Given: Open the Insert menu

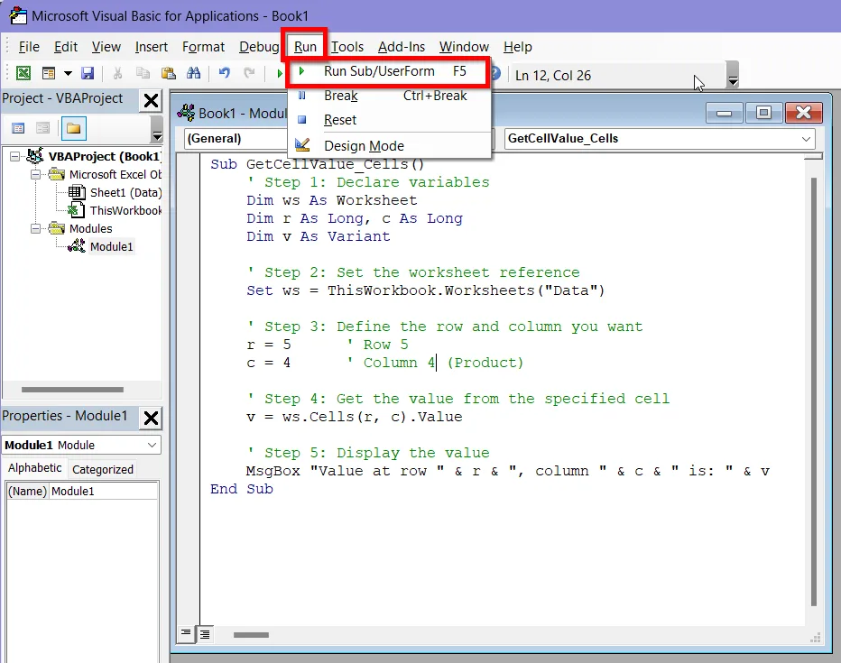Looking at the screenshot, I should coord(152,47).
